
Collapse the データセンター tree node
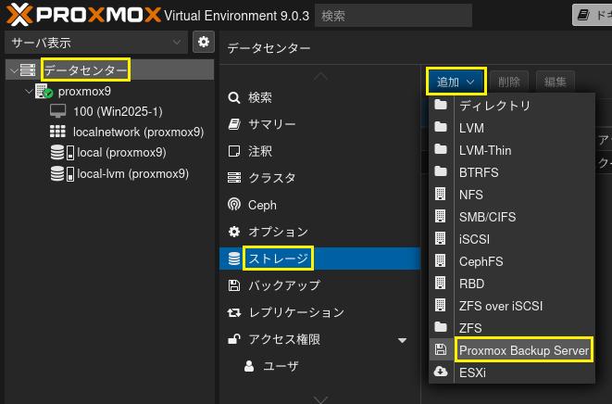pos(14,70)
